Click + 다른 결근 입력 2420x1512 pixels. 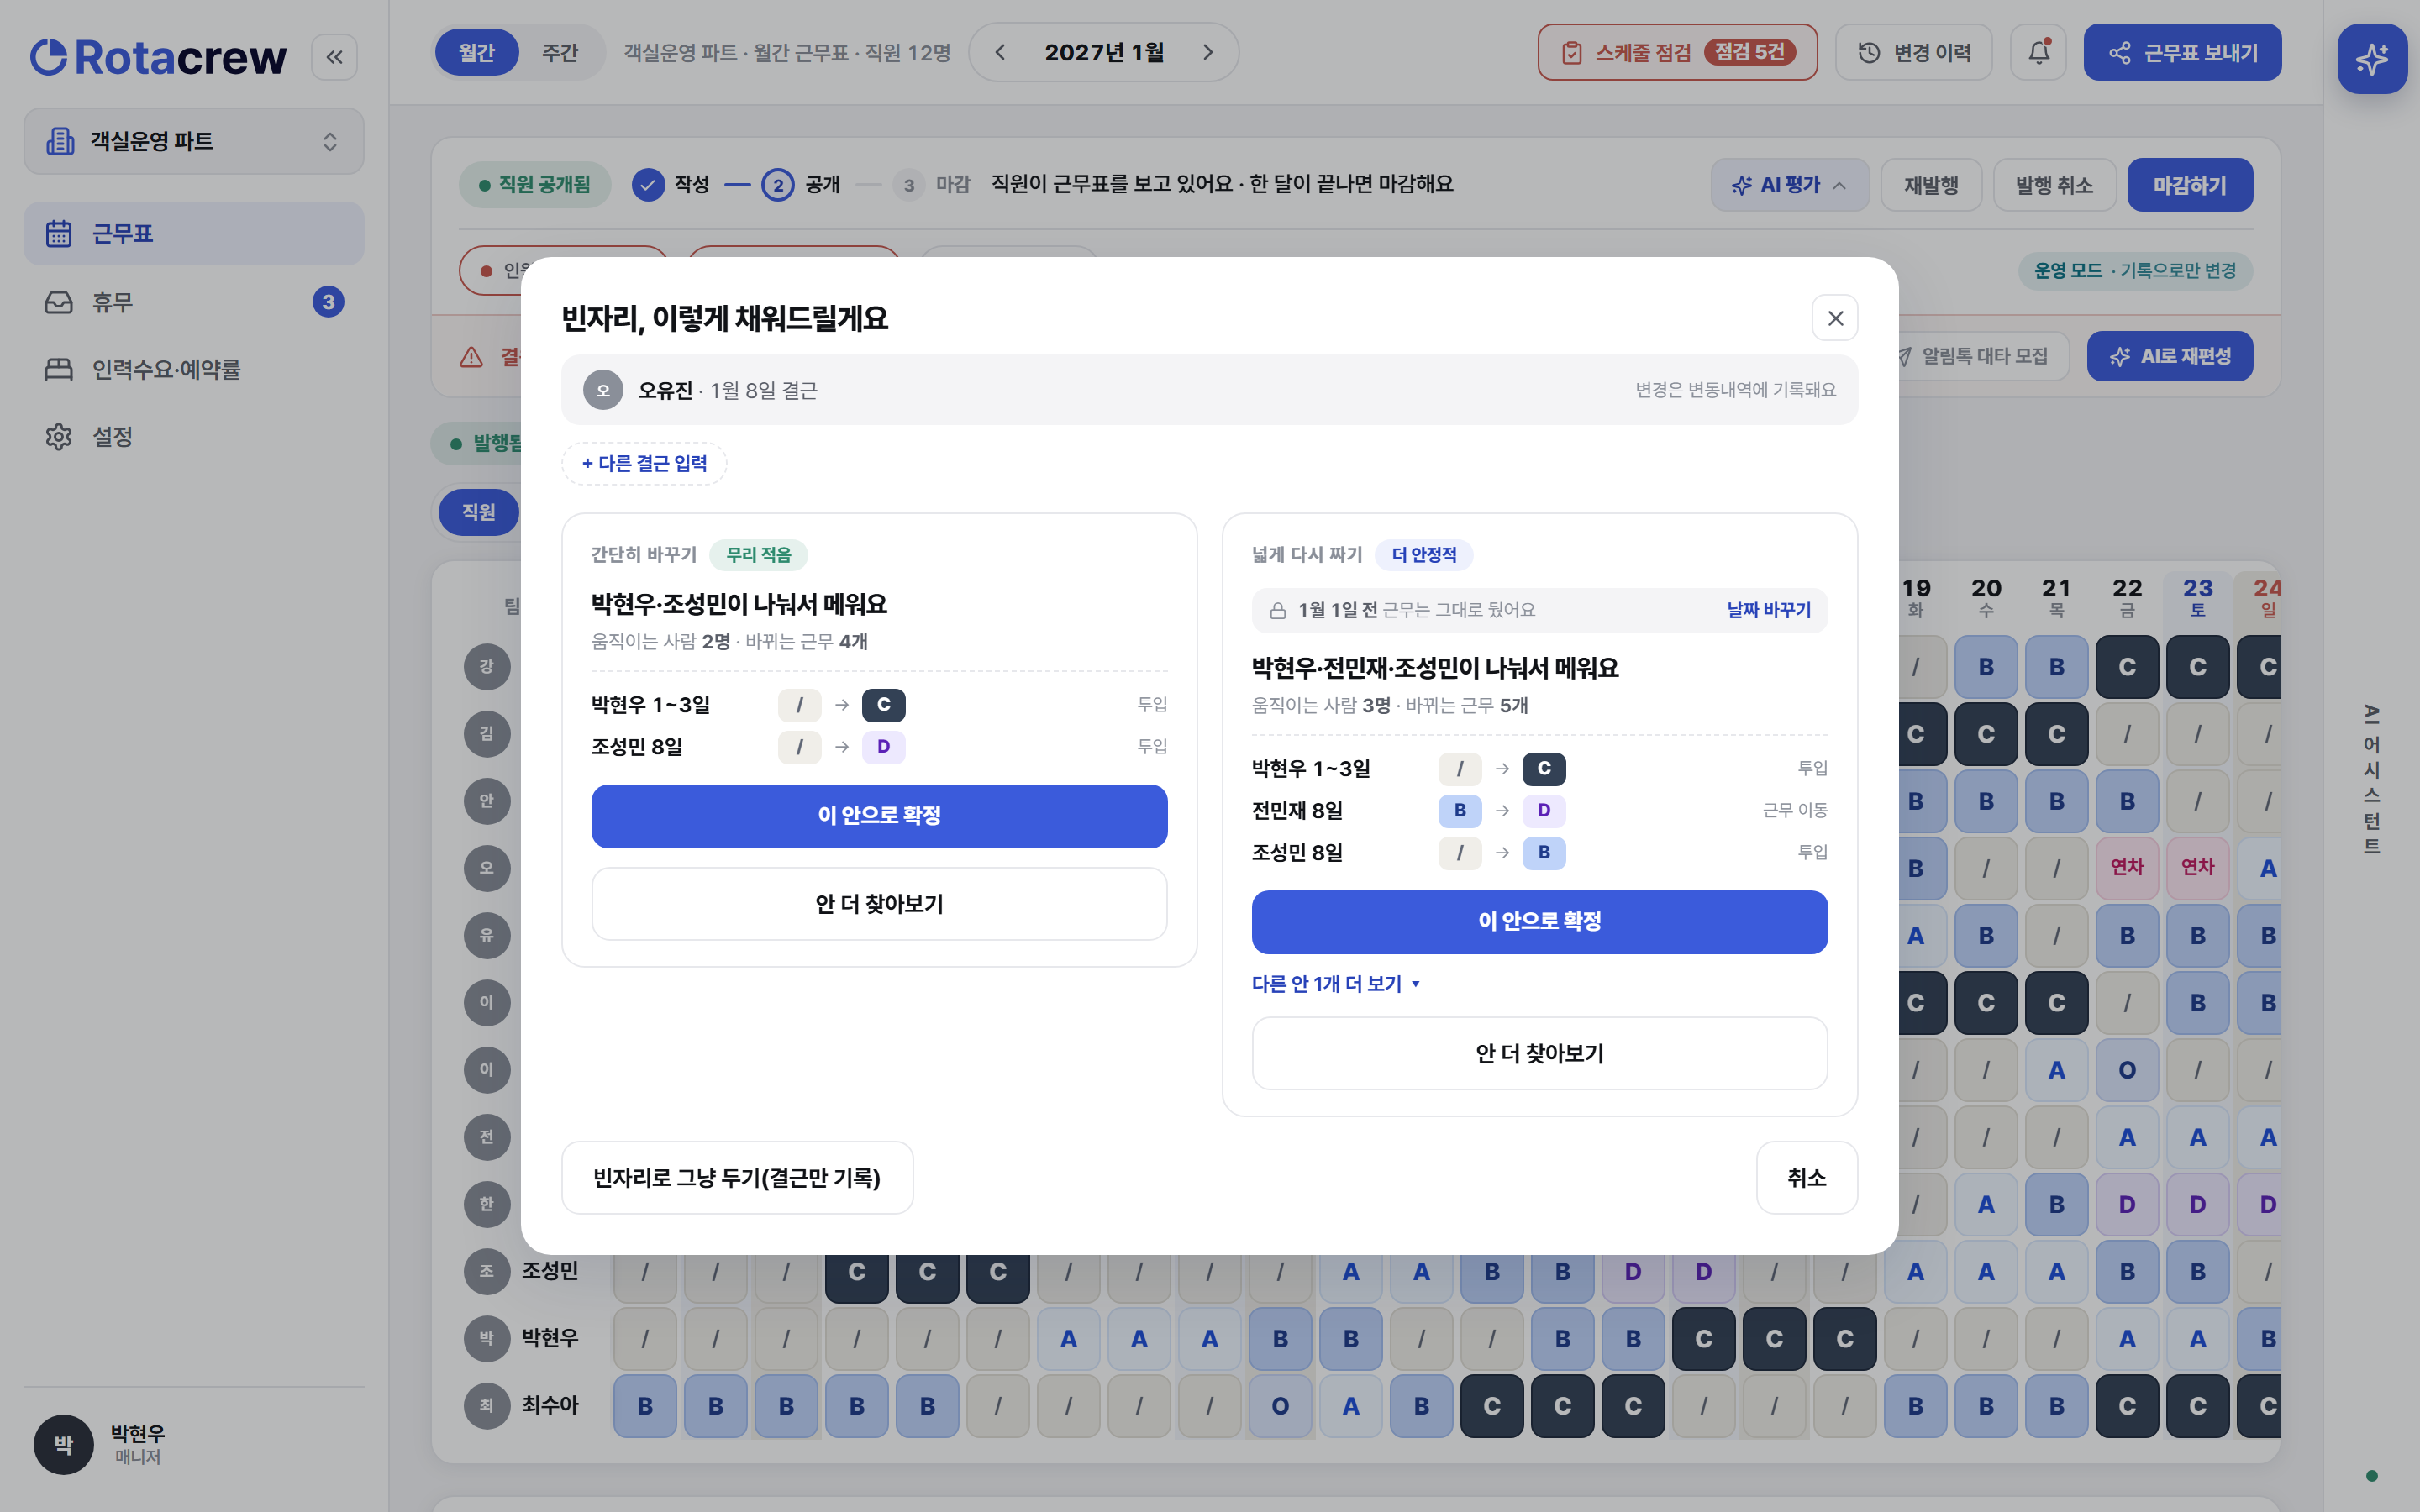coord(644,463)
